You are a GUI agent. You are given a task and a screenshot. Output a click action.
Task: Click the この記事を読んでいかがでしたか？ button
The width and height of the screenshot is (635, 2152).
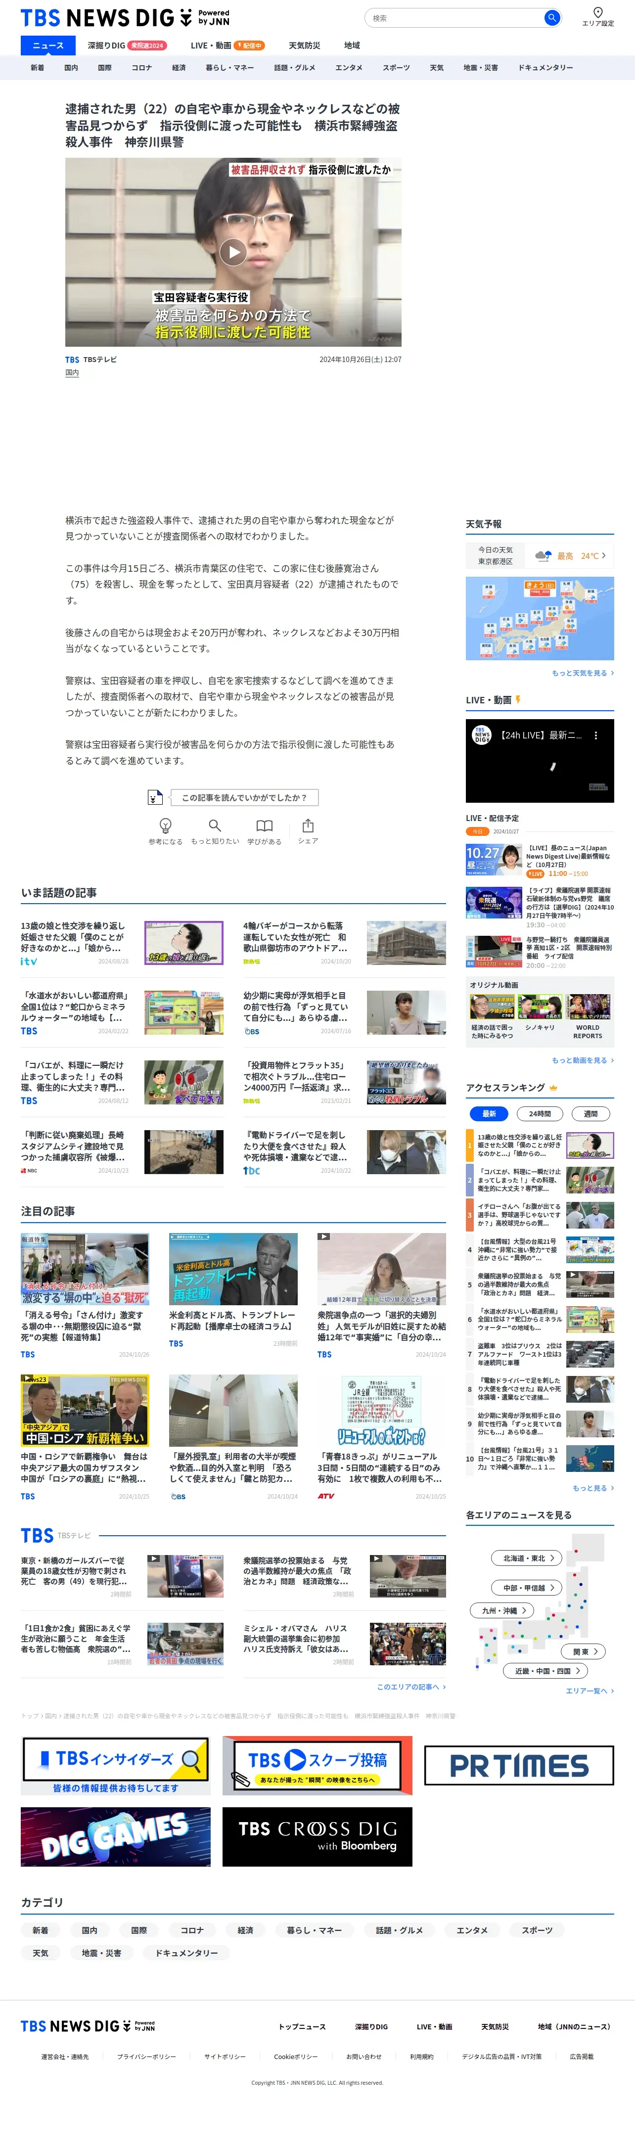click(x=244, y=797)
